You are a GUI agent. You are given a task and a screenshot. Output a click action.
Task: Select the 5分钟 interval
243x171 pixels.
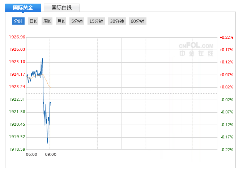tap(77, 21)
